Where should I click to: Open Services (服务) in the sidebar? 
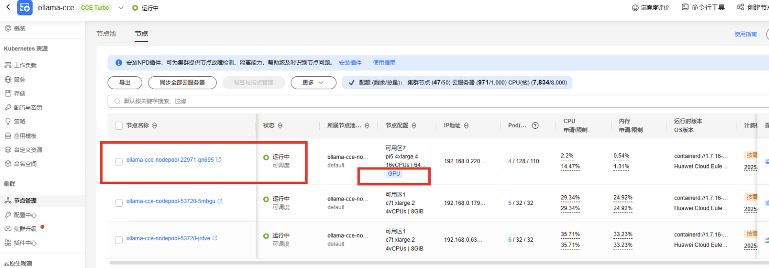(x=15, y=80)
